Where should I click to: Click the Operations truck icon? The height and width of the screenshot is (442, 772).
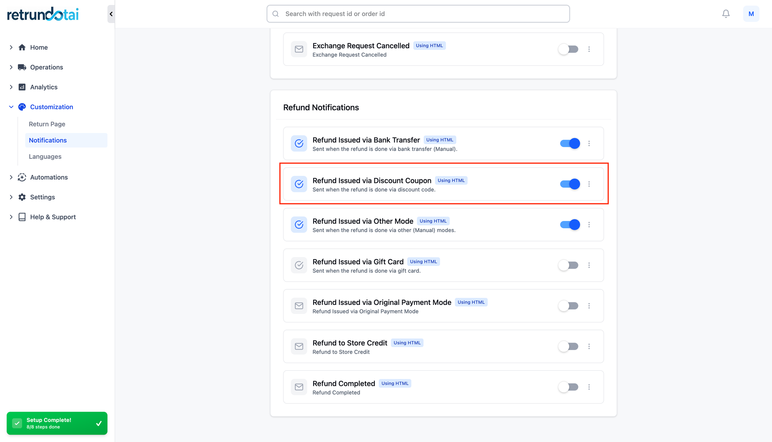click(x=22, y=67)
